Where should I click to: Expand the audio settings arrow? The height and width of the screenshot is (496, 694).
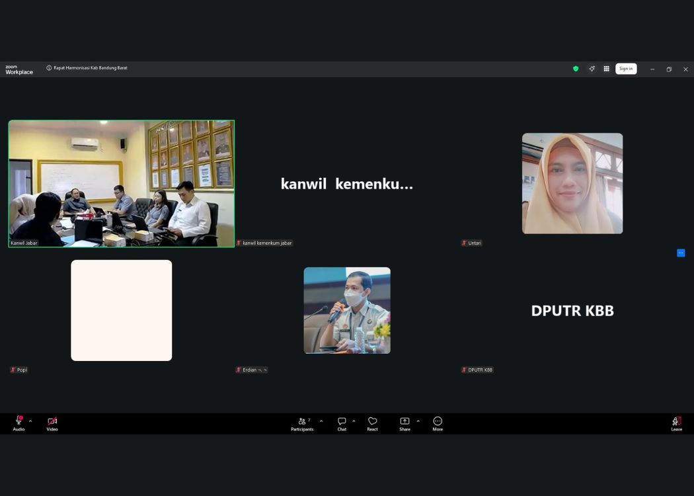click(30, 421)
